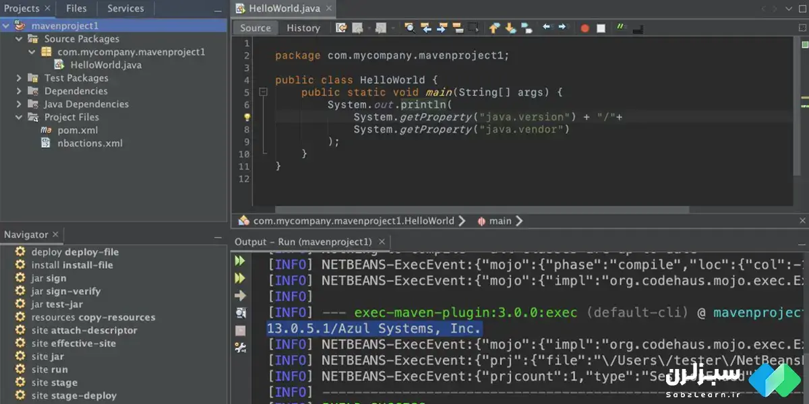Click the lightbulb hint on line 7
The image size is (809, 404).
pyautogui.click(x=247, y=117)
